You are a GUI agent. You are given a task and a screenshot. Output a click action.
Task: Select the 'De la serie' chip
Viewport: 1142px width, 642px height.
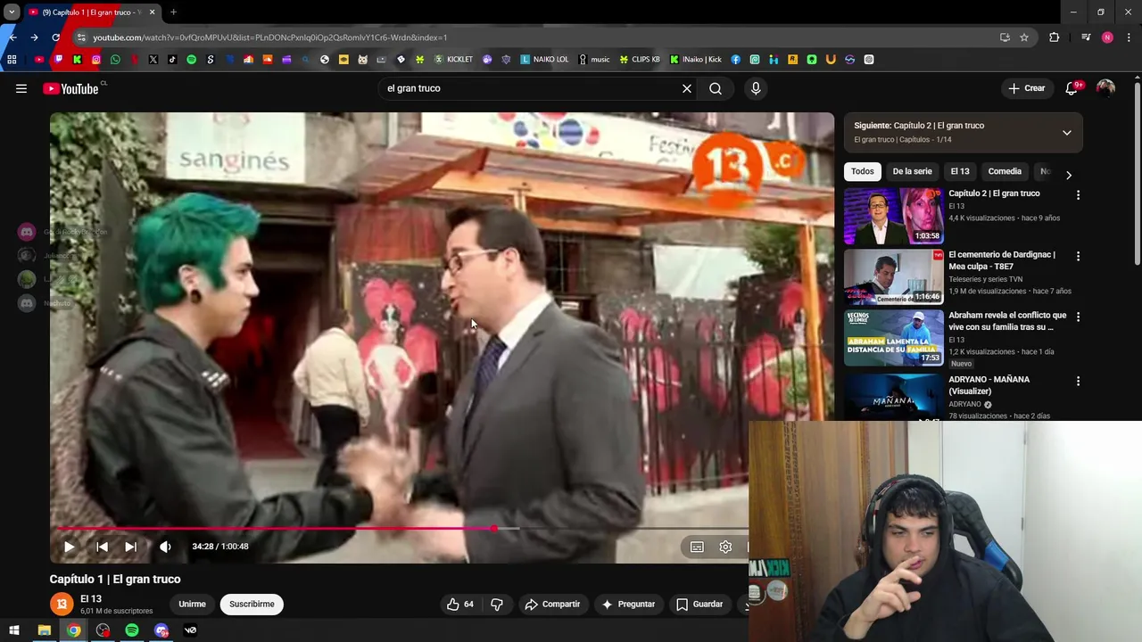tap(912, 171)
